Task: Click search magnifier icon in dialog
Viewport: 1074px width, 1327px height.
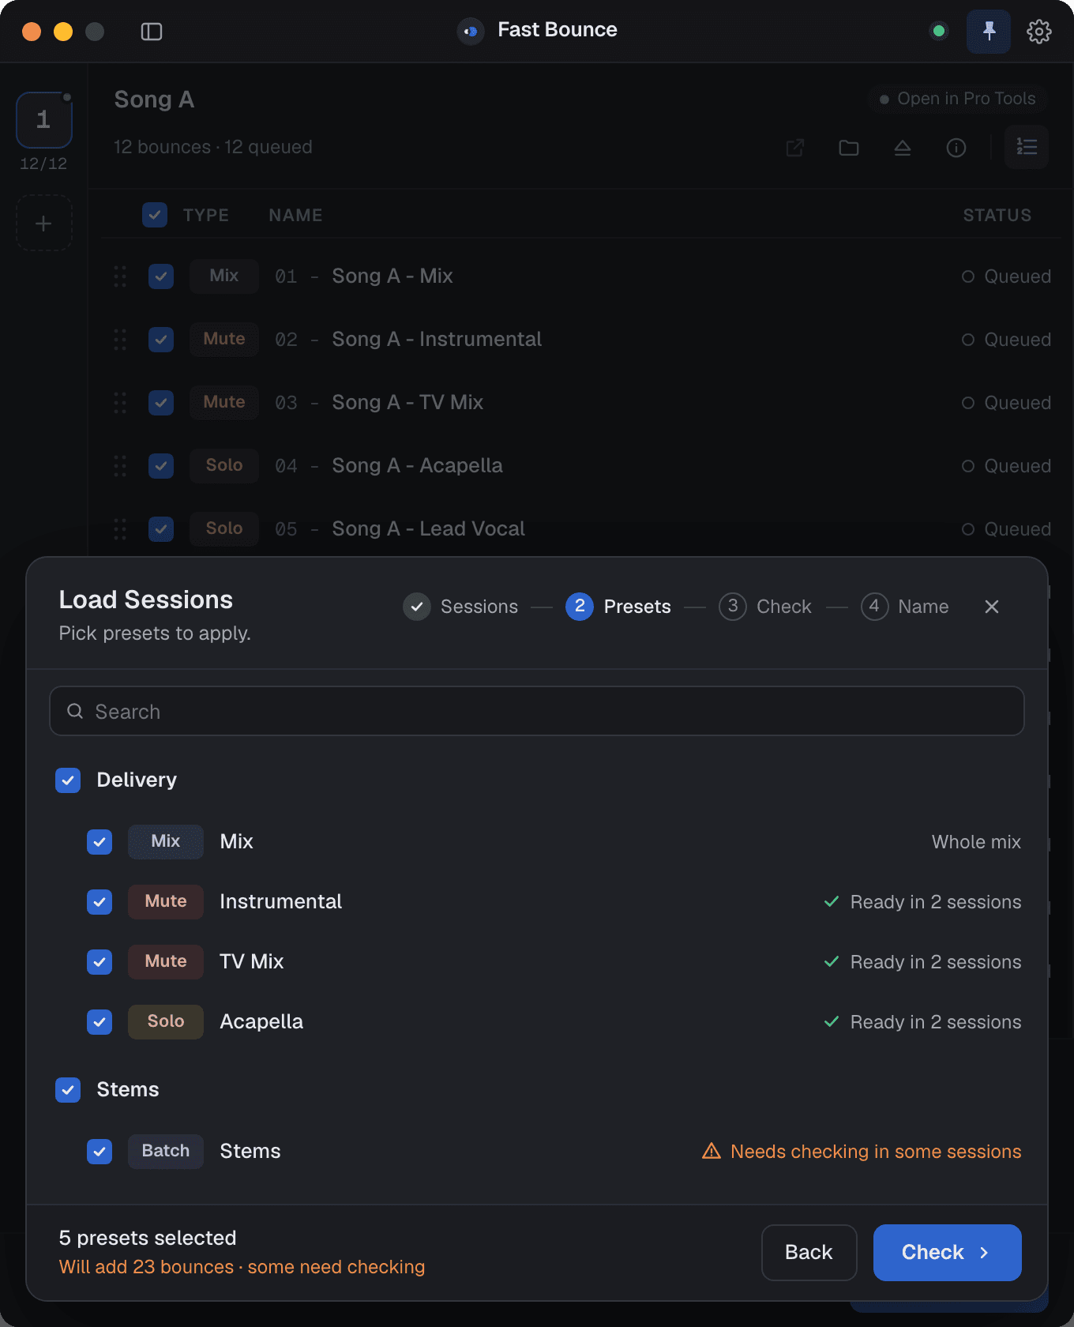Action: [x=75, y=711]
